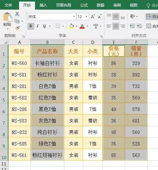
Task: Click the phonetic guide wén icon
Action: click(x=96, y=26)
